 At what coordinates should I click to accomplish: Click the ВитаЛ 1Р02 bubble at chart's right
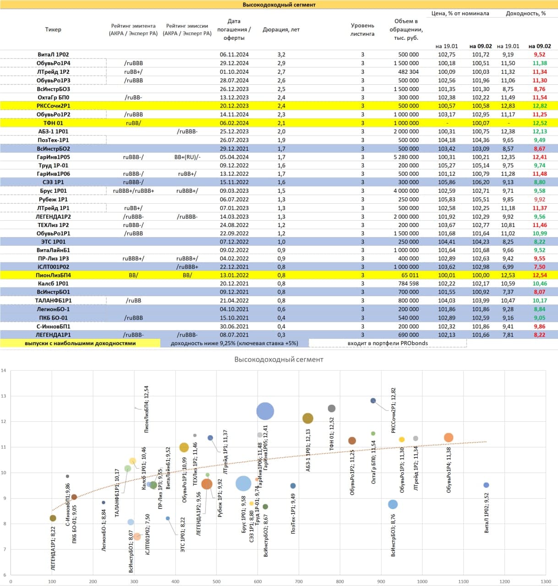point(486,485)
